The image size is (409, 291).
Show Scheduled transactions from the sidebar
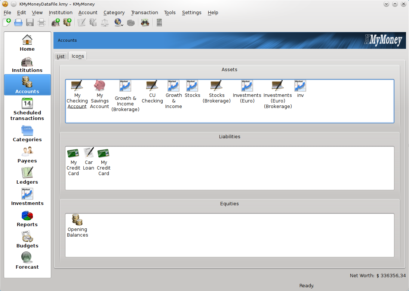click(x=27, y=109)
